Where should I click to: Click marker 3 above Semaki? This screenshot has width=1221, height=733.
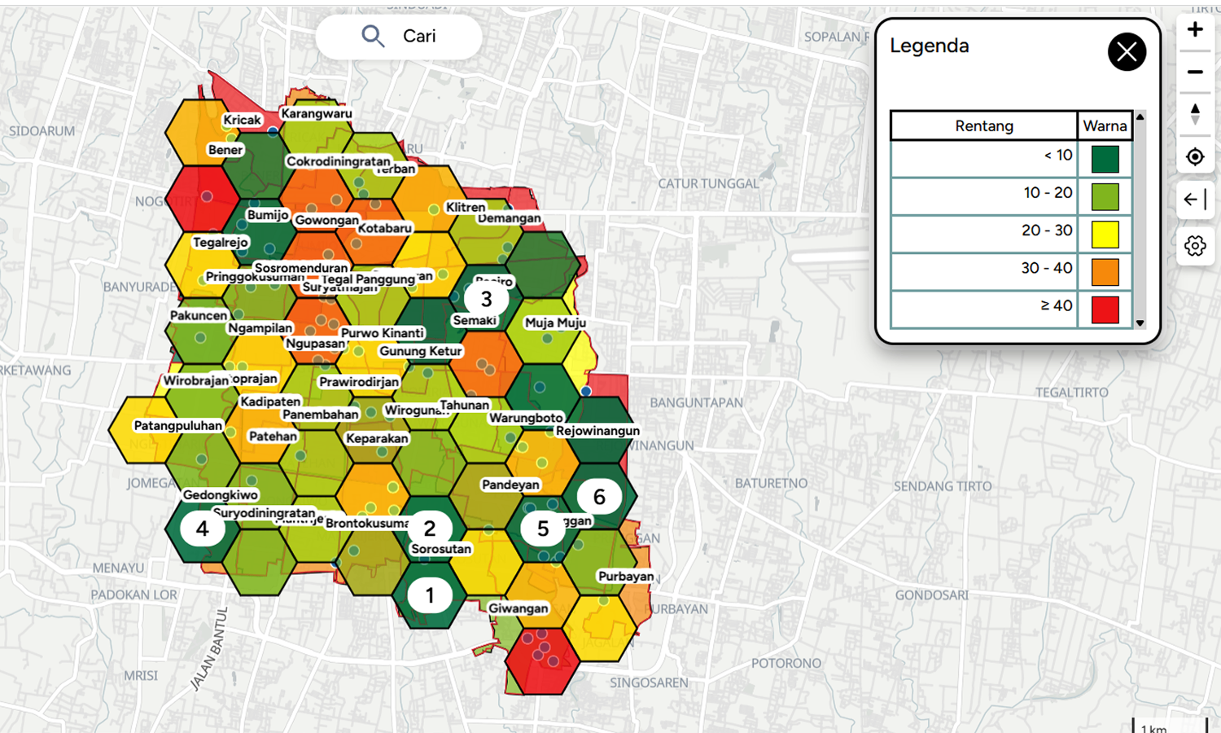point(486,299)
